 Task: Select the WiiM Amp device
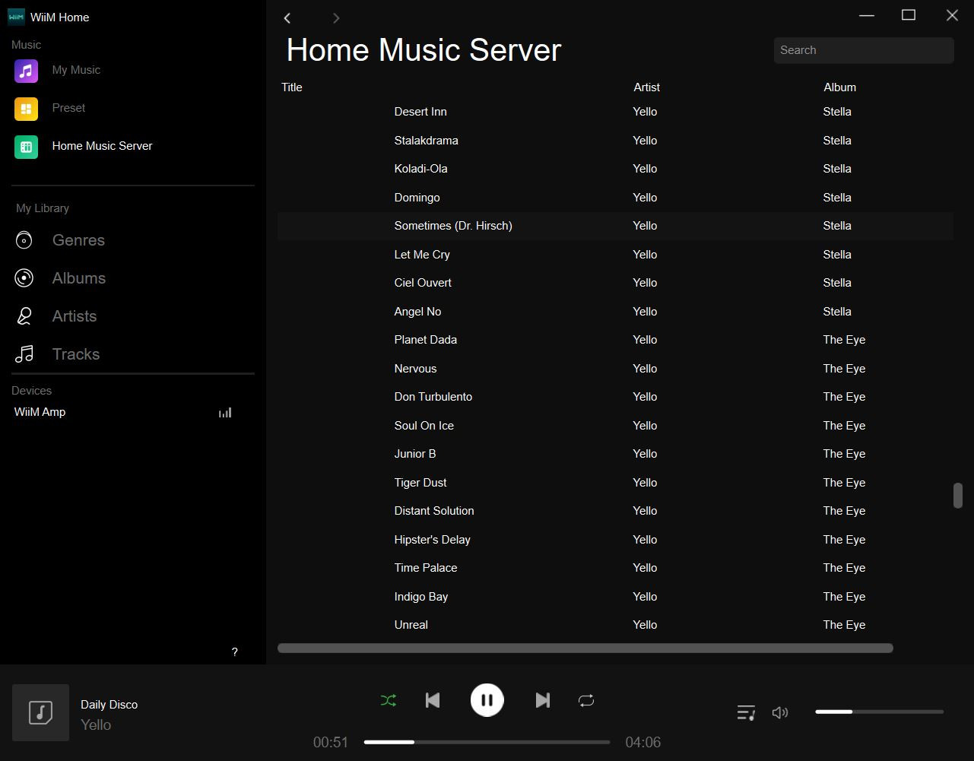pyautogui.click(x=40, y=412)
